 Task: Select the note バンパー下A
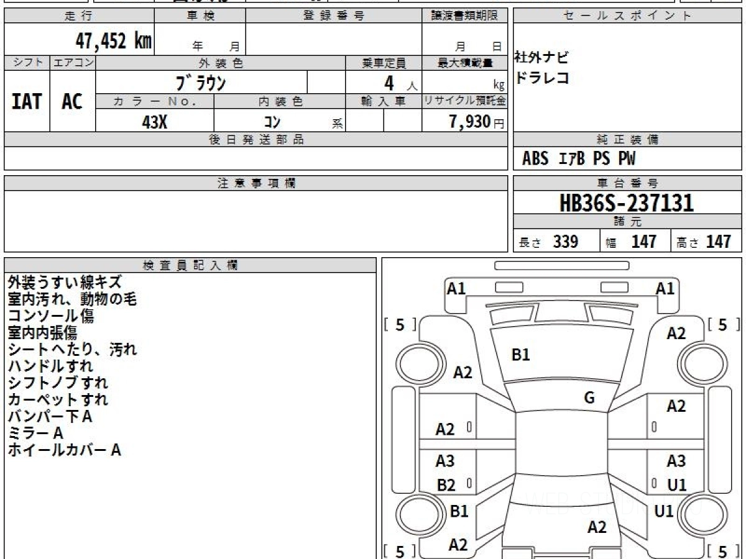[x=50, y=417]
